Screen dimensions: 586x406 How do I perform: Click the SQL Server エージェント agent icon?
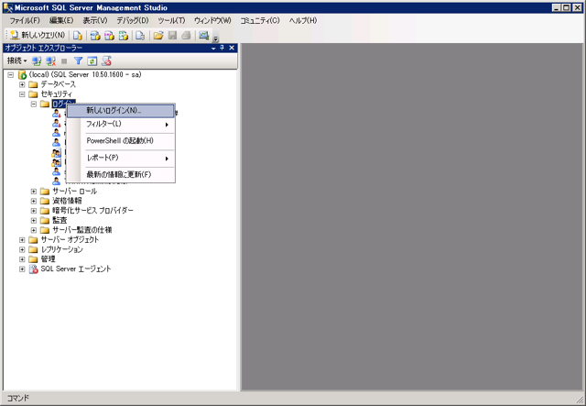click(x=34, y=269)
